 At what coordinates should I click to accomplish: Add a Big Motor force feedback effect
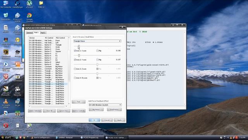coord(96,110)
